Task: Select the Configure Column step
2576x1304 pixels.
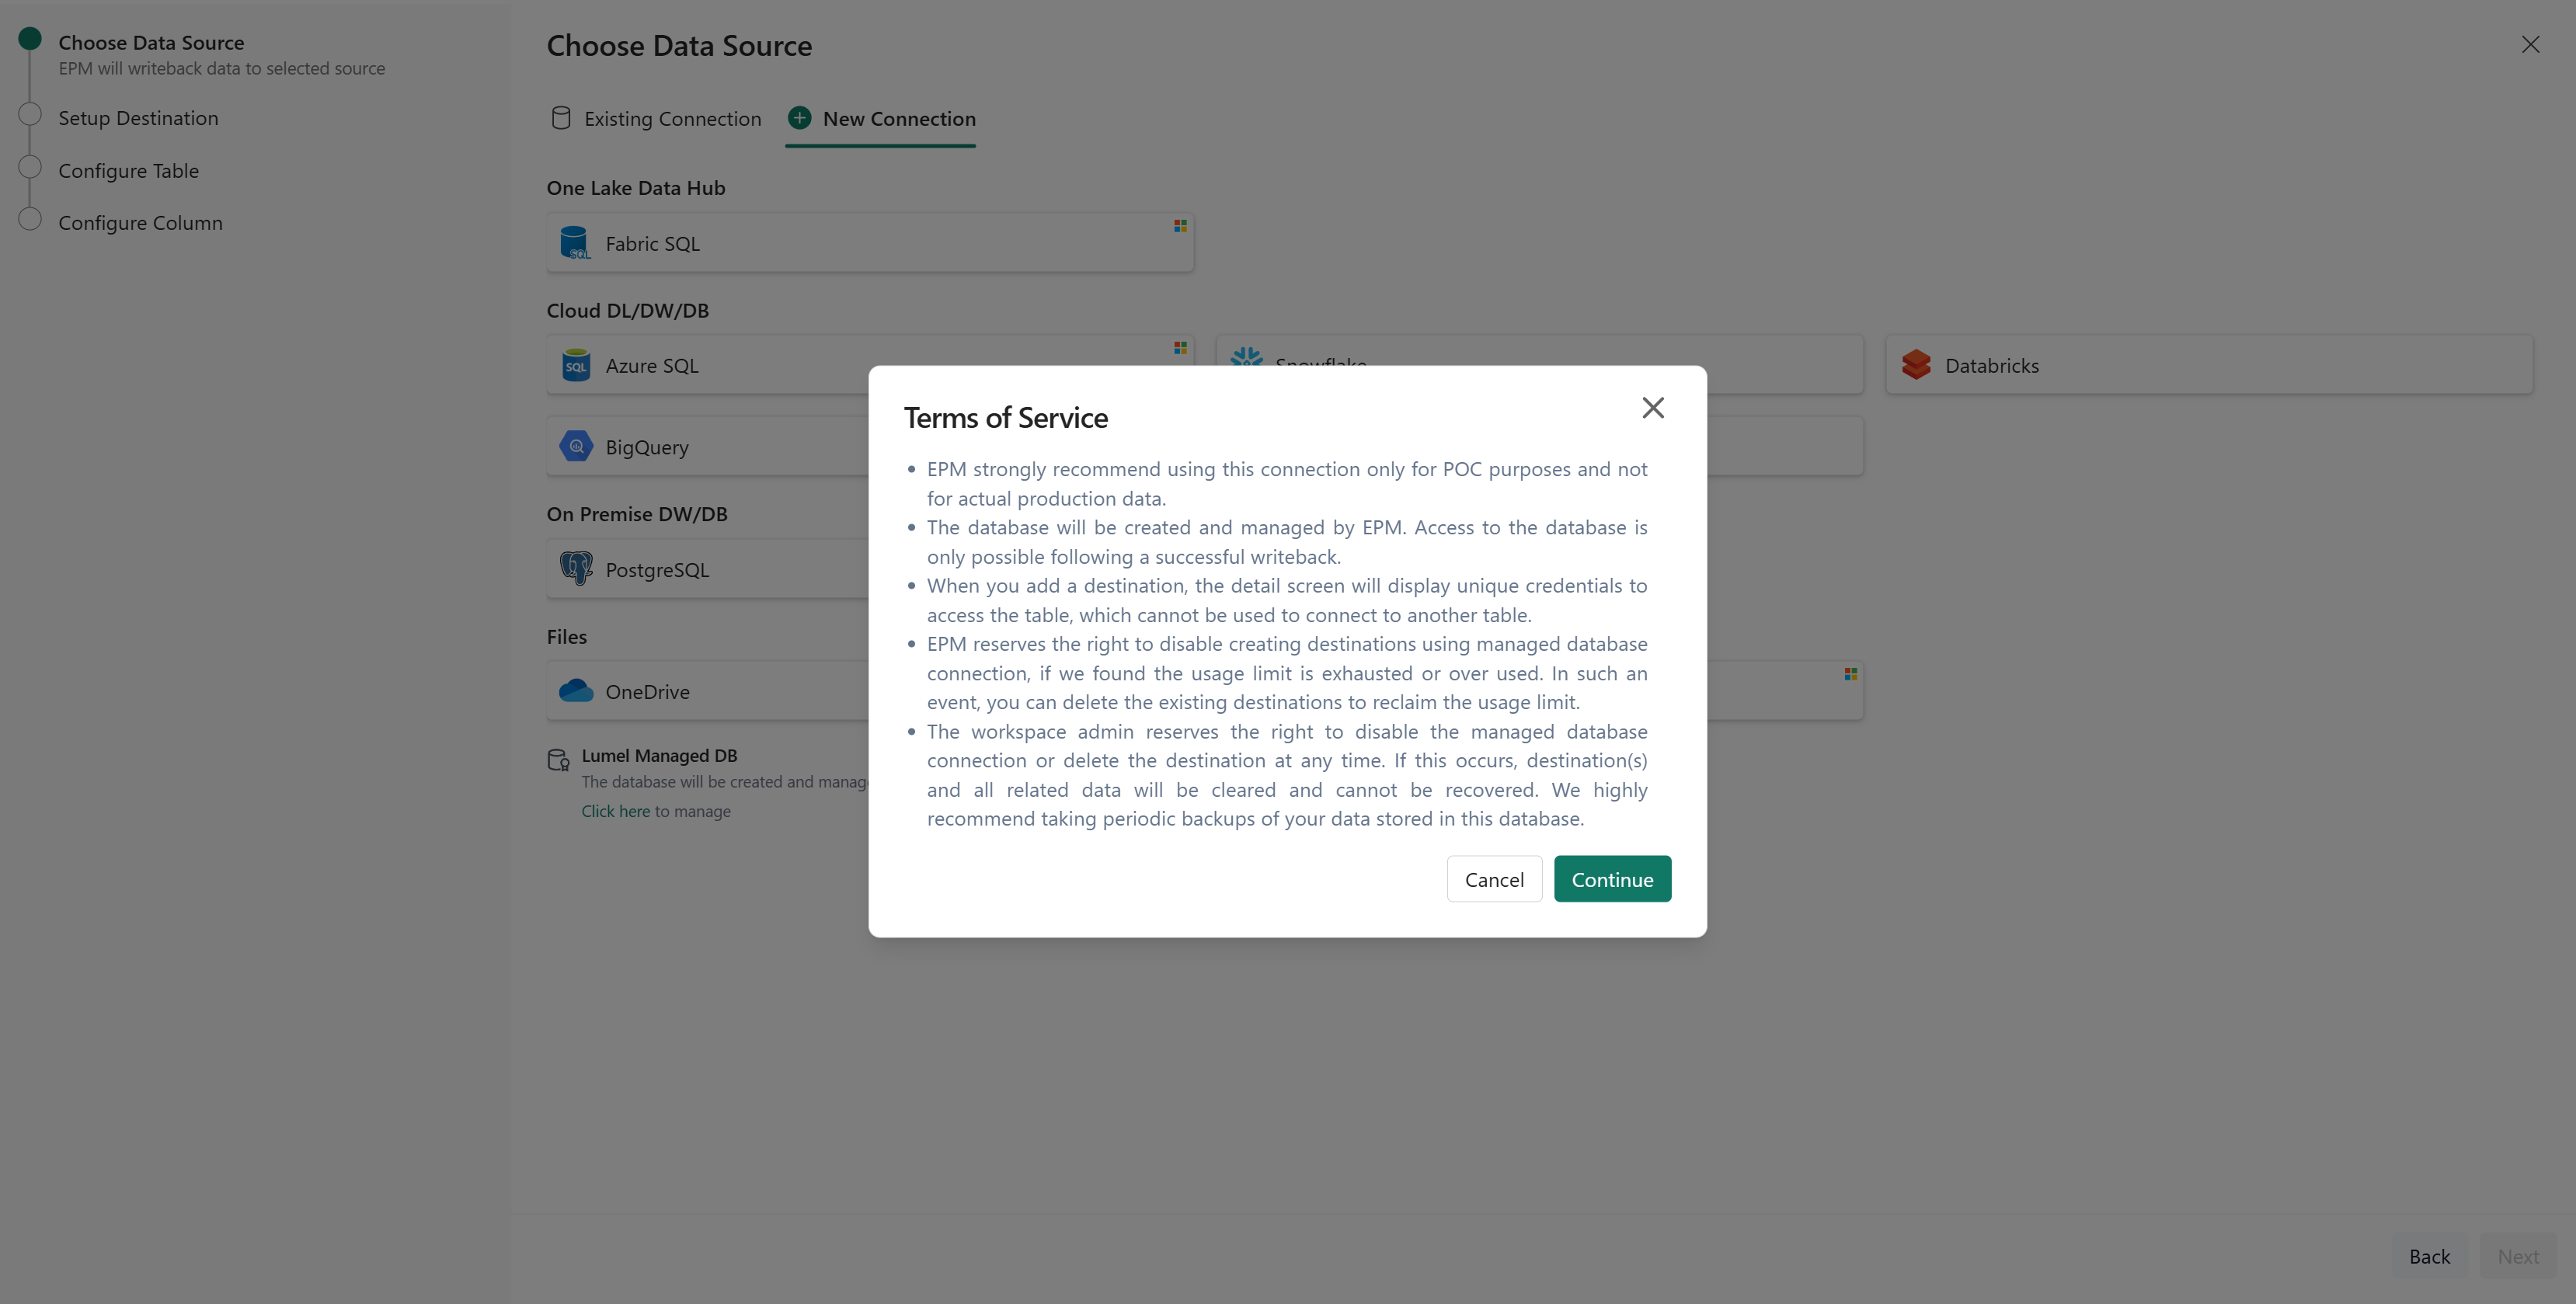Action: click(140, 223)
